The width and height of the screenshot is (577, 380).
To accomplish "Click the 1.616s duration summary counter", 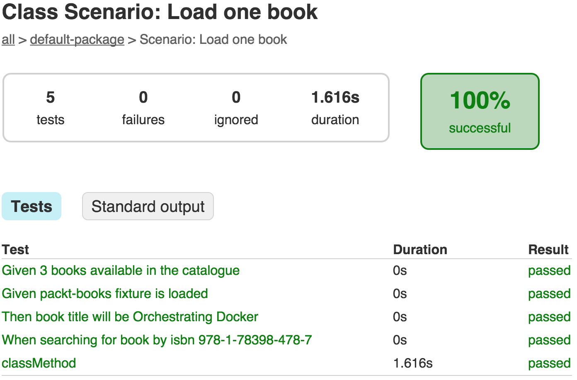I will coord(335,108).
